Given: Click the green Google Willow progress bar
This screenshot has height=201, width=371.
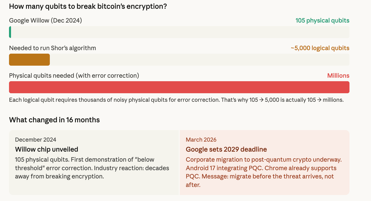Looking at the screenshot, I should (10, 32).
